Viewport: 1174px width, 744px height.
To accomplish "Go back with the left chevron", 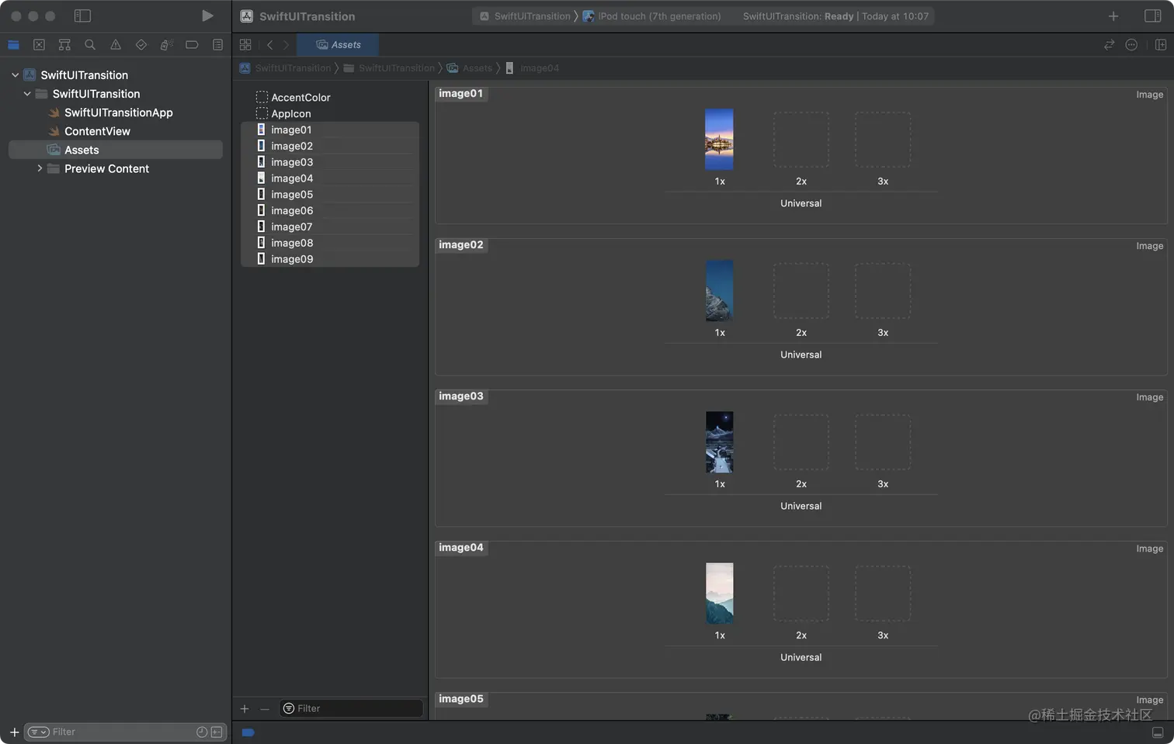I will [269, 45].
